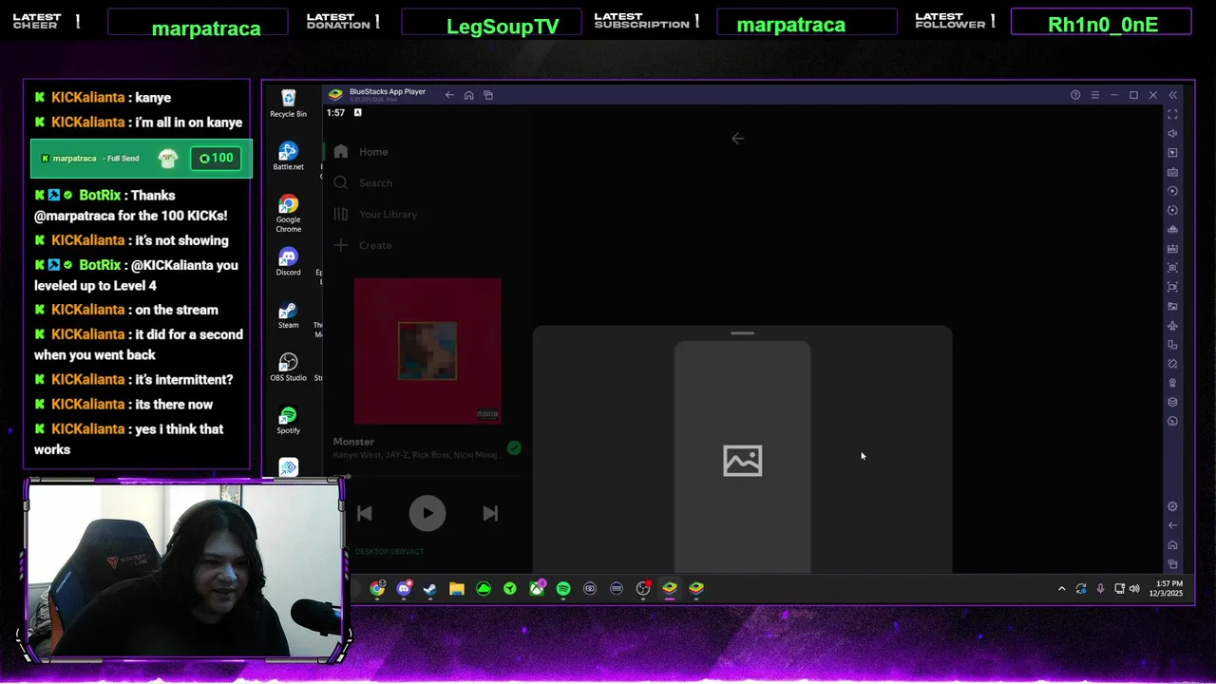This screenshot has height=684, width=1216.
Task: Click the microphone icon in system tray
Action: (1100, 589)
